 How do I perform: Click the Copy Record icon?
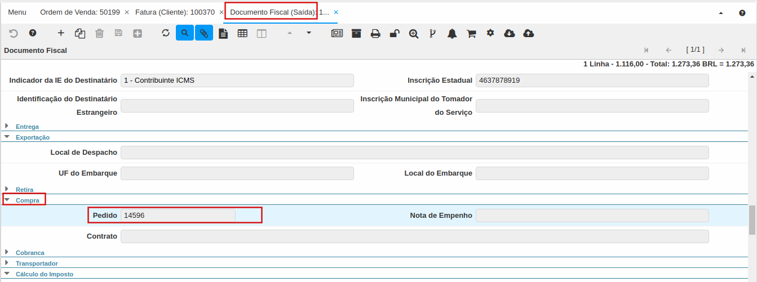(80, 33)
